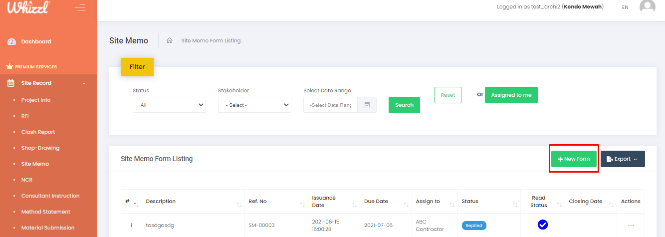Click the home breadcrumb icon

click(x=170, y=40)
